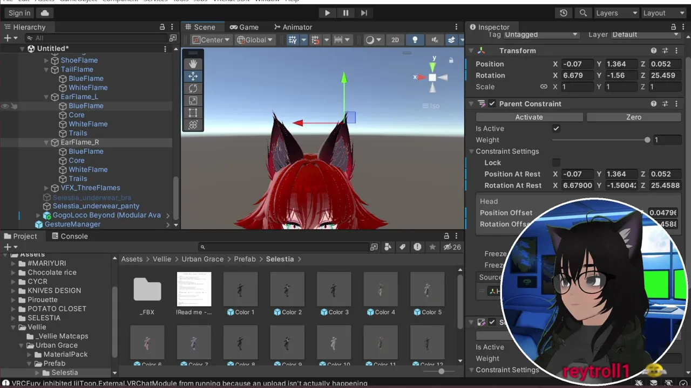The image size is (691, 388).
Task: Select the Rotate tool
Action: click(x=193, y=88)
